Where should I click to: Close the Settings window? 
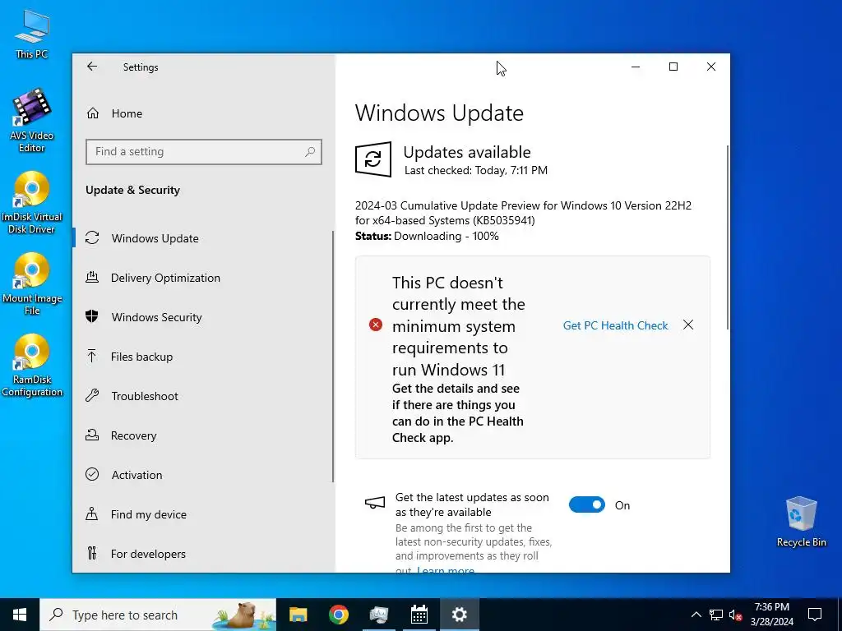click(x=711, y=67)
